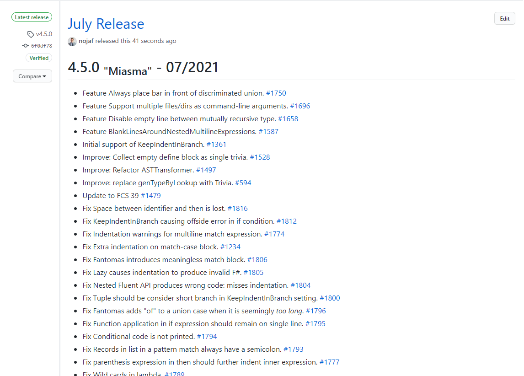The height and width of the screenshot is (376, 524).
Task: Click text 'Fix Lazy causes indentation'
Action: [127, 272]
